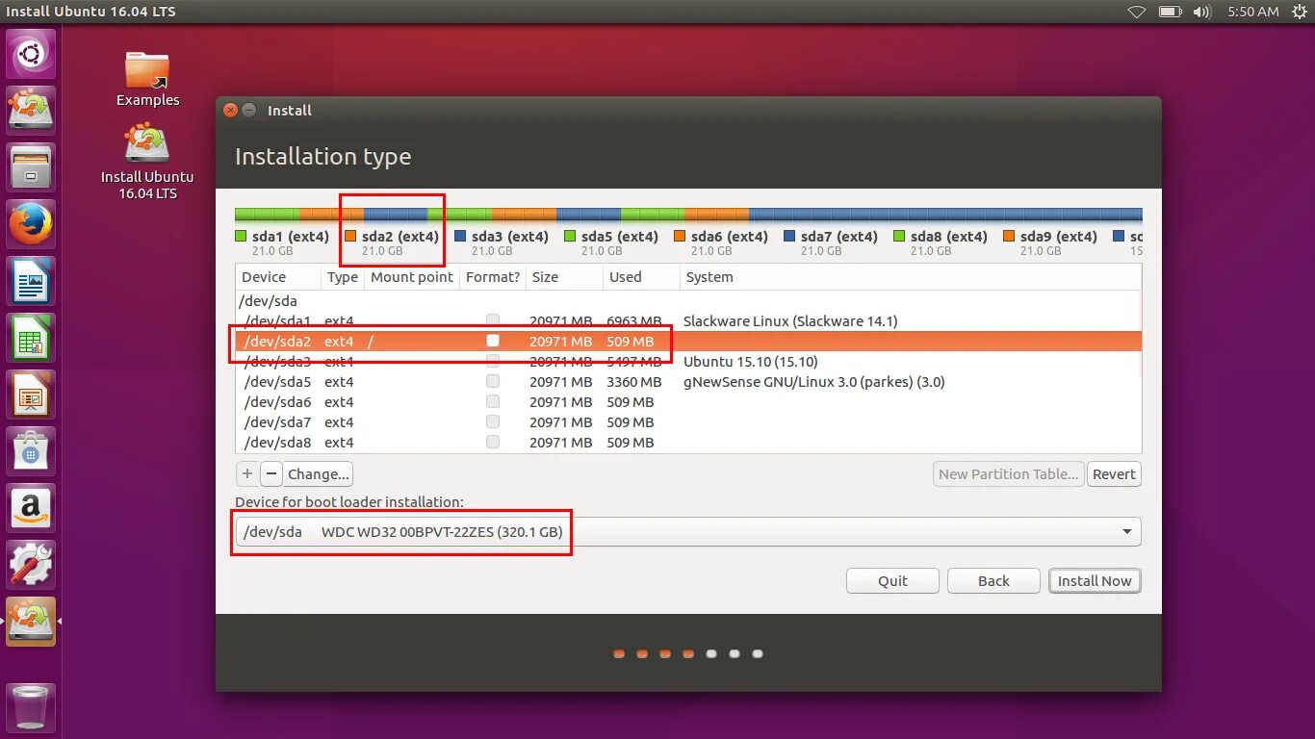The height and width of the screenshot is (739, 1315).
Task: Open the session gear menu in top bar
Action: click(1300, 12)
